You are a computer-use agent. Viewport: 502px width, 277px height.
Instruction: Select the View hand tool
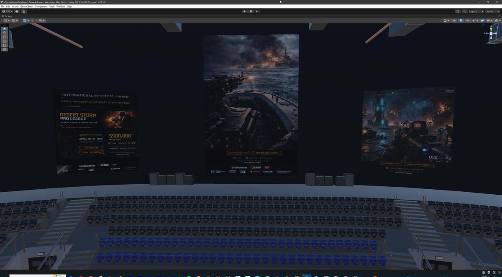(5, 29)
